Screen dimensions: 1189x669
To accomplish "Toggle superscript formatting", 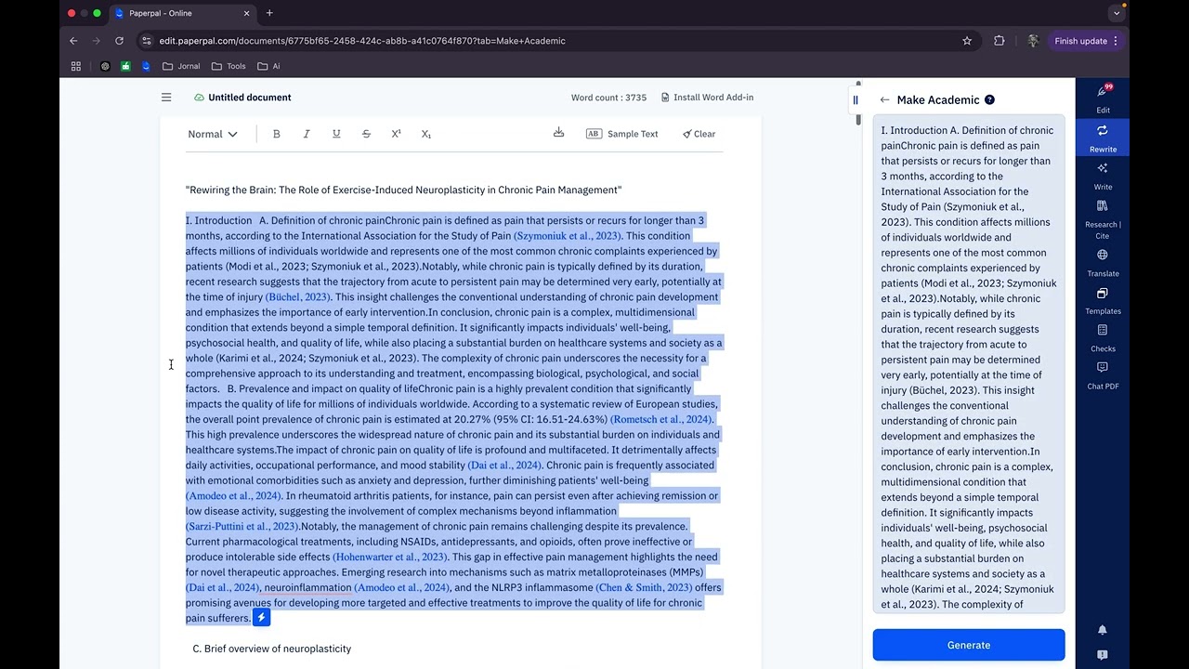I will point(396,134).
